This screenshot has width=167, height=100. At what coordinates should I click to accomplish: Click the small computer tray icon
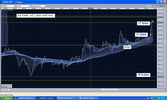(154, 98)
